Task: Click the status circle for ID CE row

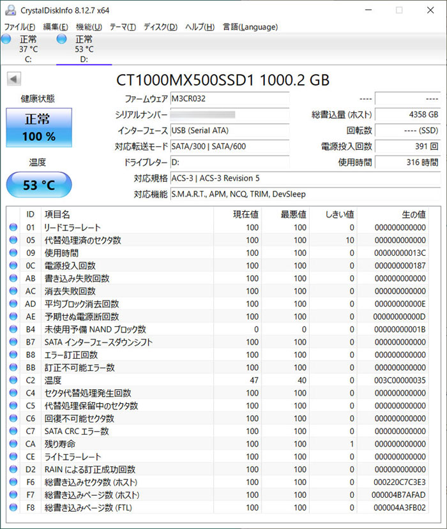Action: pyautogui.click(x=13, y=456)
